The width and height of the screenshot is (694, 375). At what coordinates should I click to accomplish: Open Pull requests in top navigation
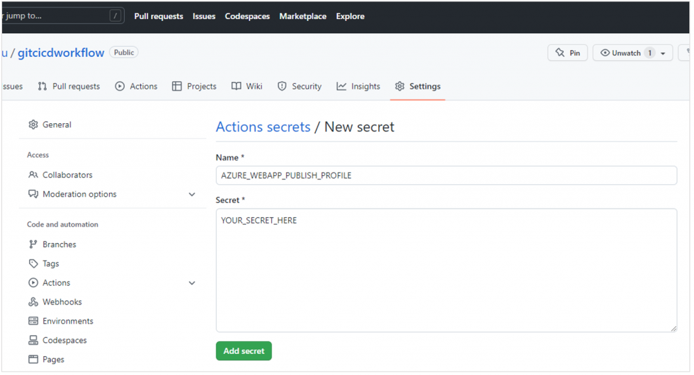(x=159, y=16)
